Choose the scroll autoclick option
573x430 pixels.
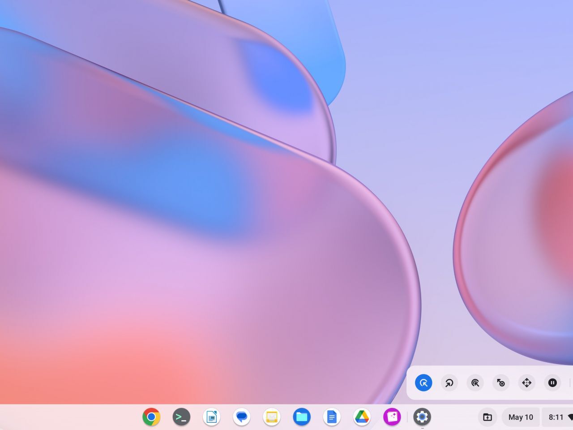527,383
